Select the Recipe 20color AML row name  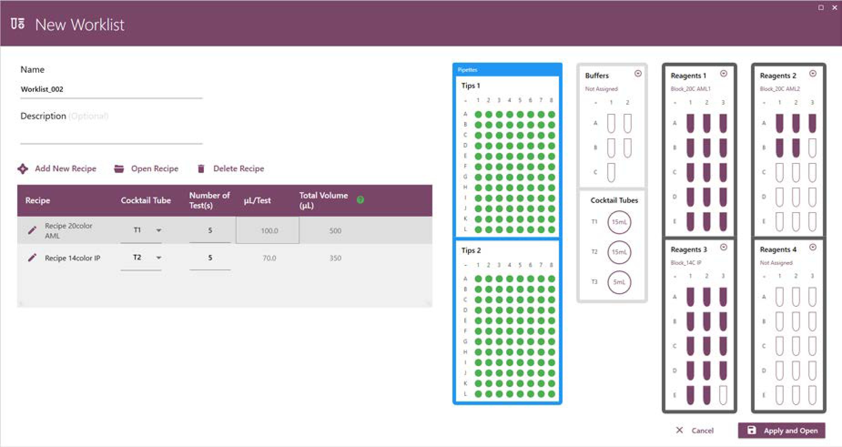[68, 231]
